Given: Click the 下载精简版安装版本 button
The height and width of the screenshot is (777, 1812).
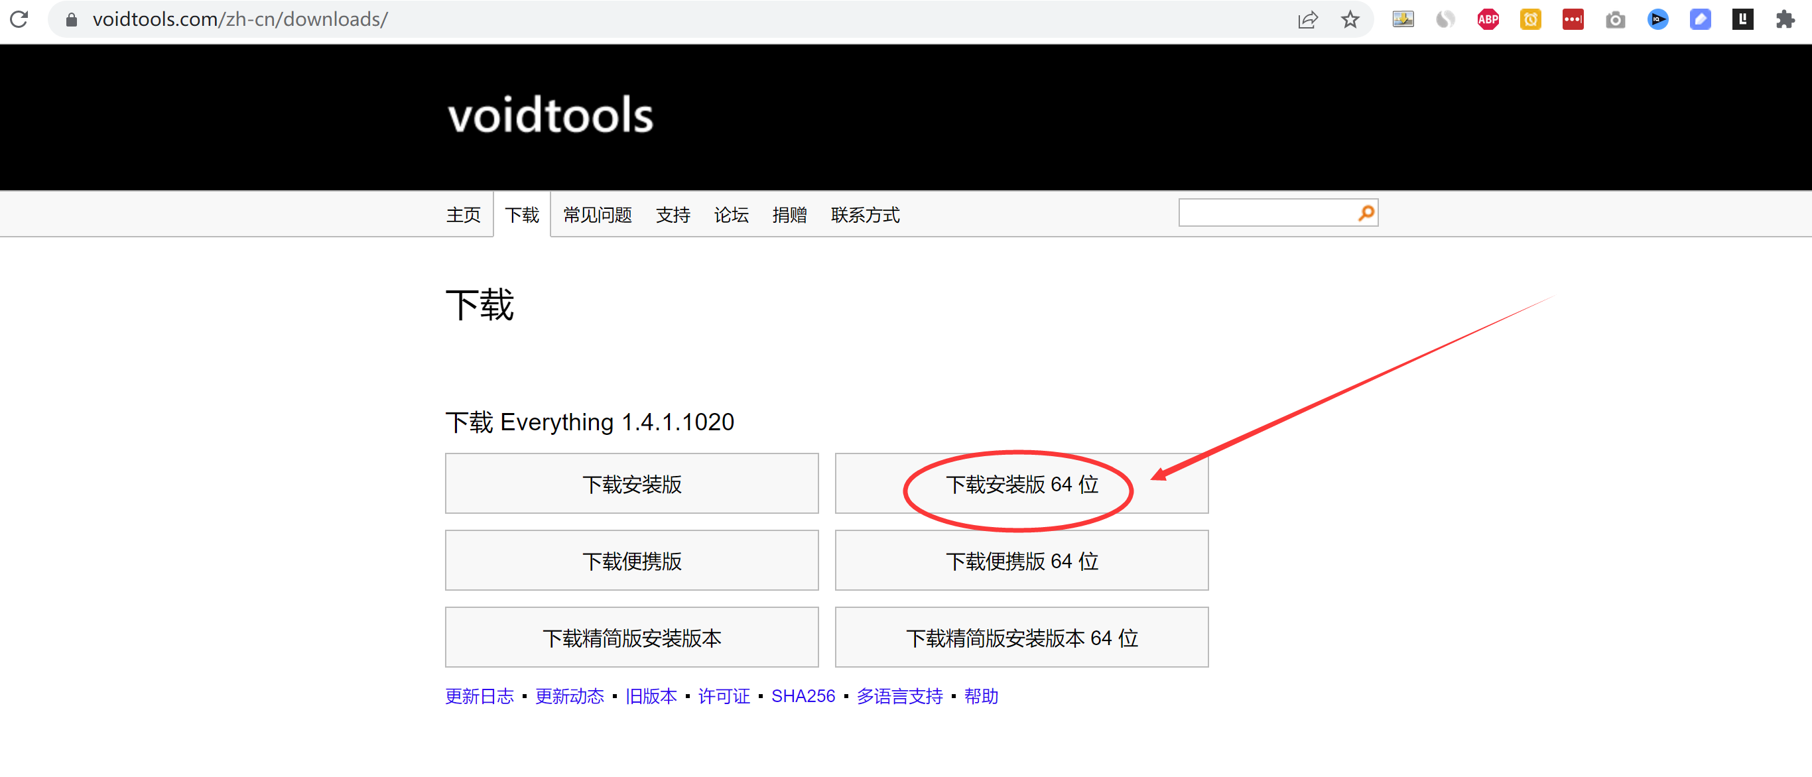Looking at the screenshot, I should tap(631, 637).
